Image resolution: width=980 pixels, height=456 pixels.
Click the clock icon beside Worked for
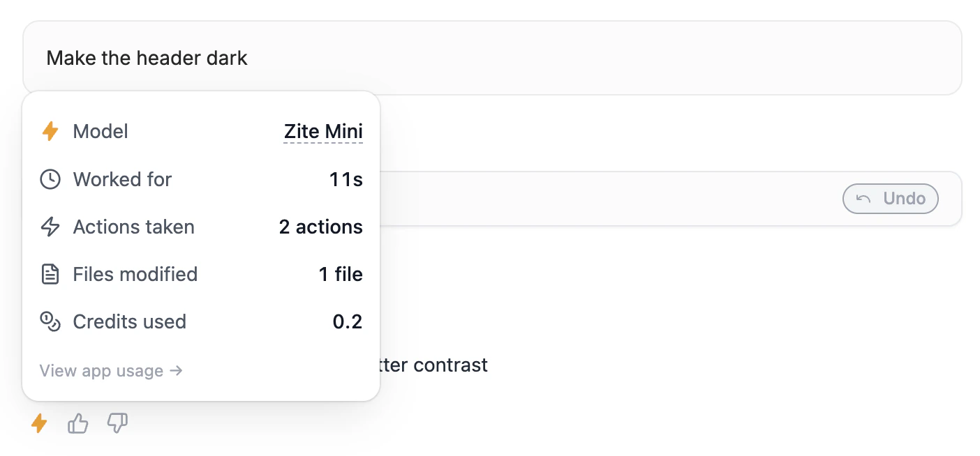pos(50,179)
